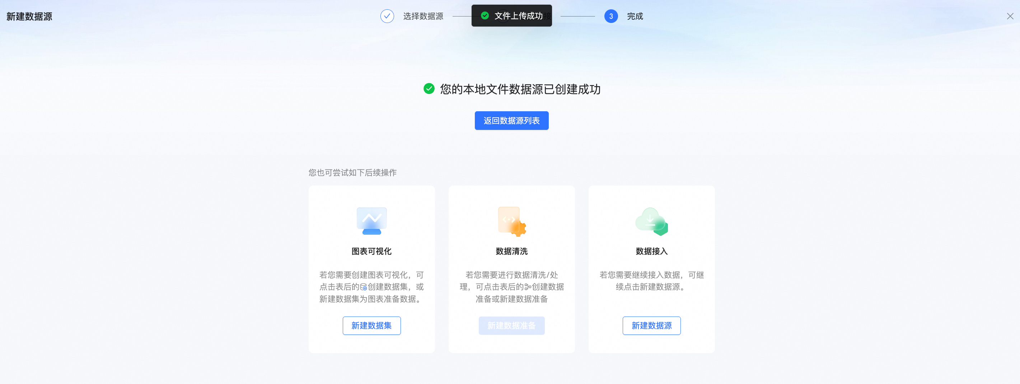Click the 数据接入 card title
Image resolution: width=1020 pixels, height=384 pixels.
click(651, 251)
